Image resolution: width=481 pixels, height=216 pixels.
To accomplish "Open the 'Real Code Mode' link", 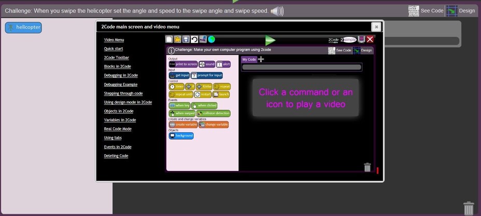I will point(118,129).
